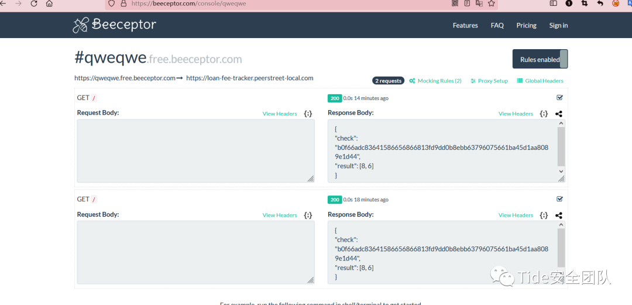View Headers of first response body
Image resolution: width=632 pixels, height=305 pixels.
[516, 114]
